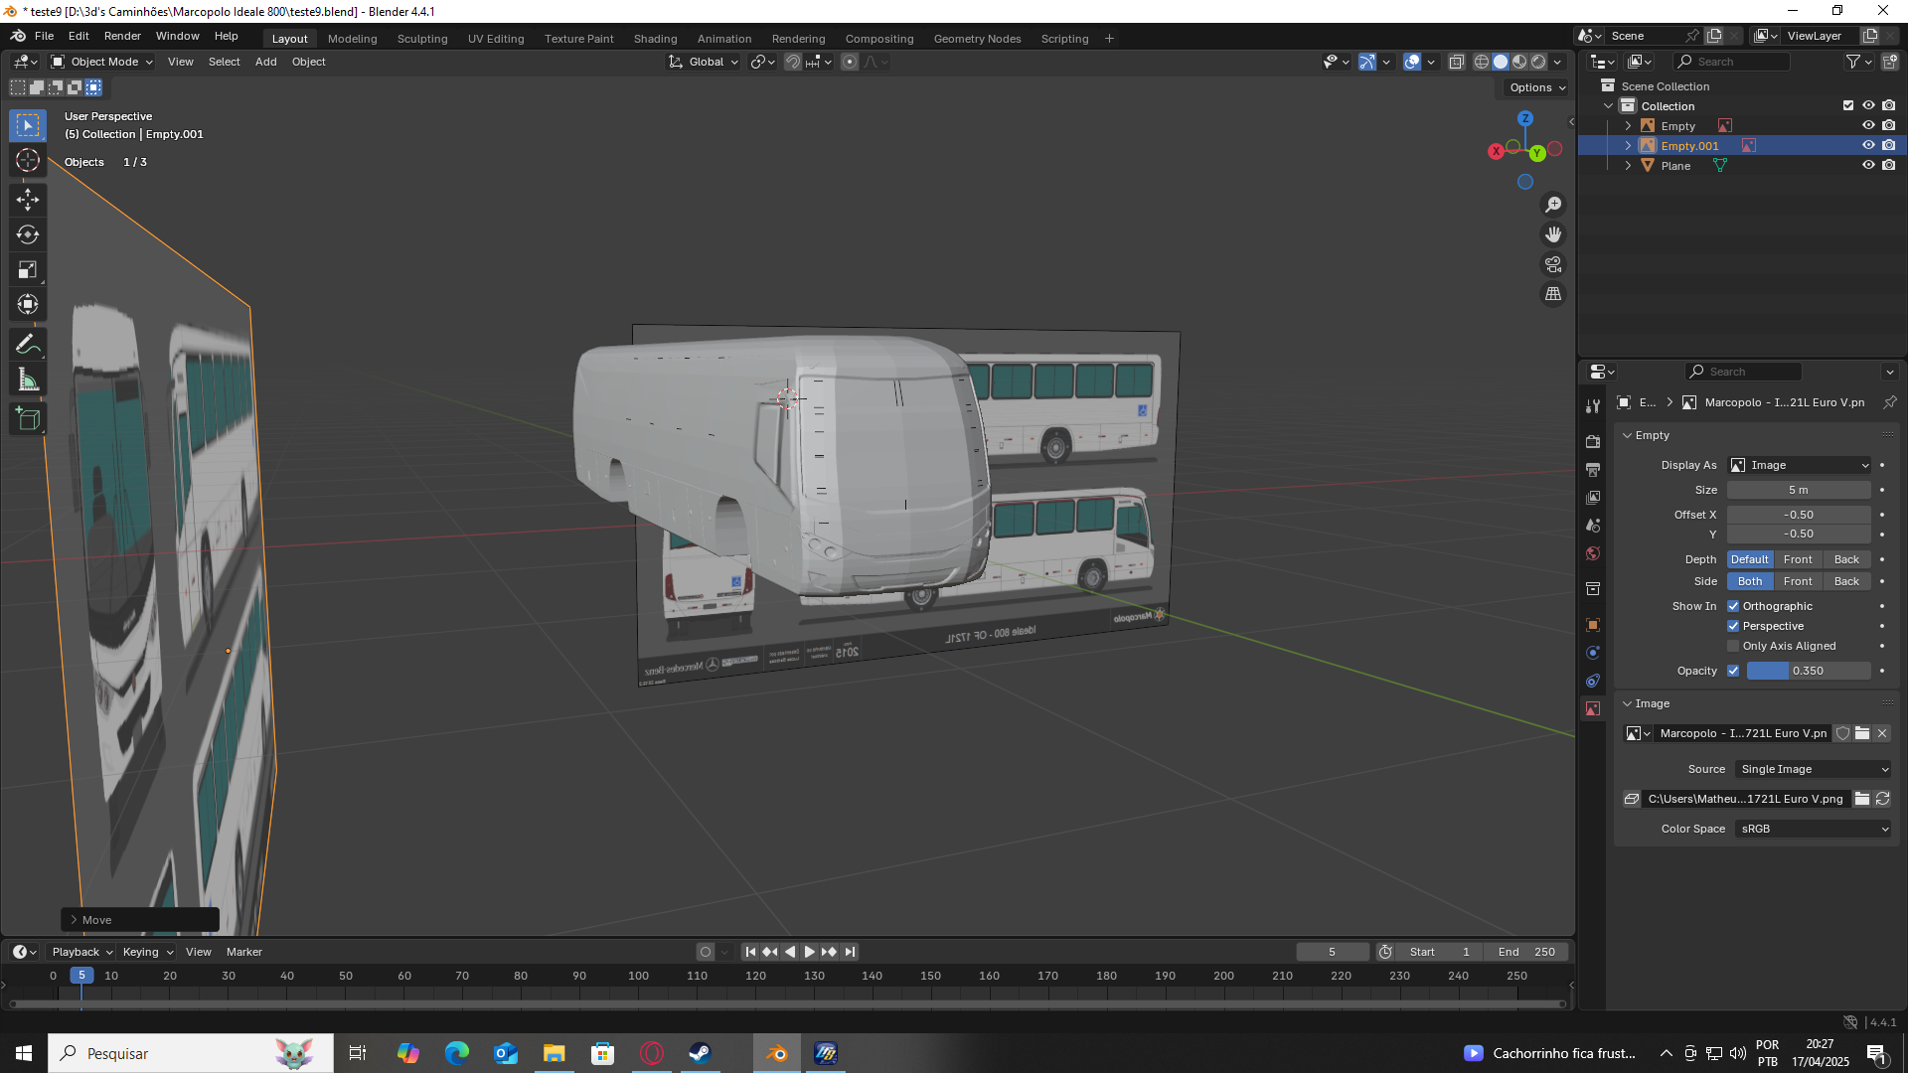Viewport: 1908px width, 1073px height.
Task: Uncheck the Perspective checkbox
Action: [x=1733, y=626]
